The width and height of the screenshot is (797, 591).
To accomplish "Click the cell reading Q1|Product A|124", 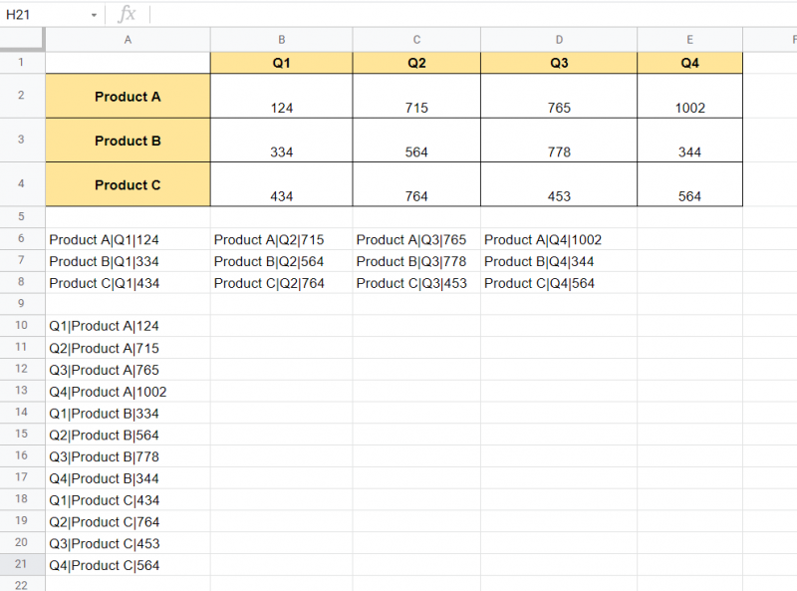I will (128, 326).
